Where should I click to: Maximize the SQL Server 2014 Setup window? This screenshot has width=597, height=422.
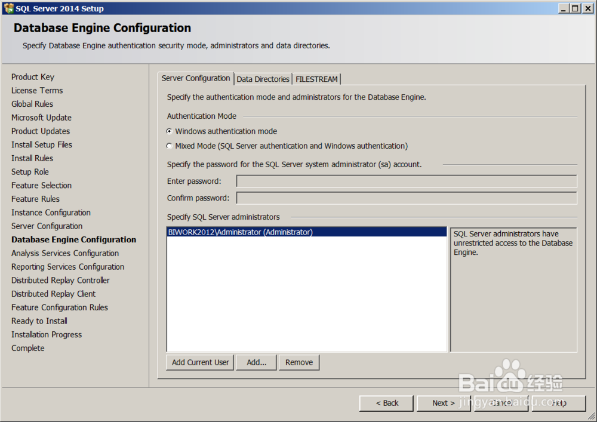pos(575,8)
